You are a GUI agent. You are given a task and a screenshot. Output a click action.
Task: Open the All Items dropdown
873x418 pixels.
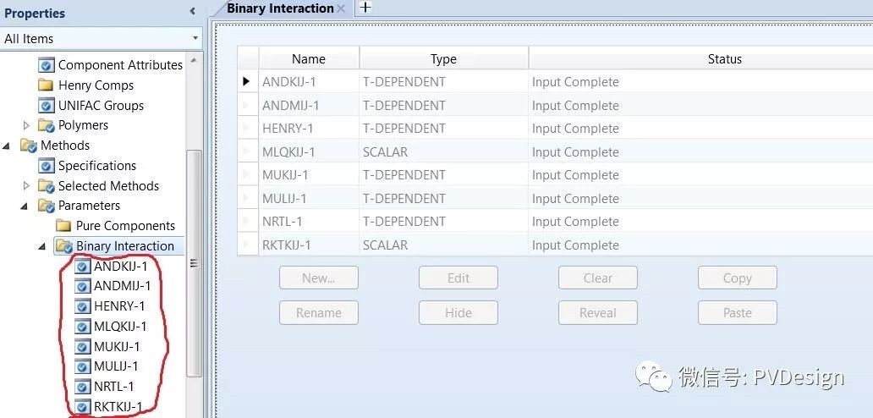coord(195,39)
